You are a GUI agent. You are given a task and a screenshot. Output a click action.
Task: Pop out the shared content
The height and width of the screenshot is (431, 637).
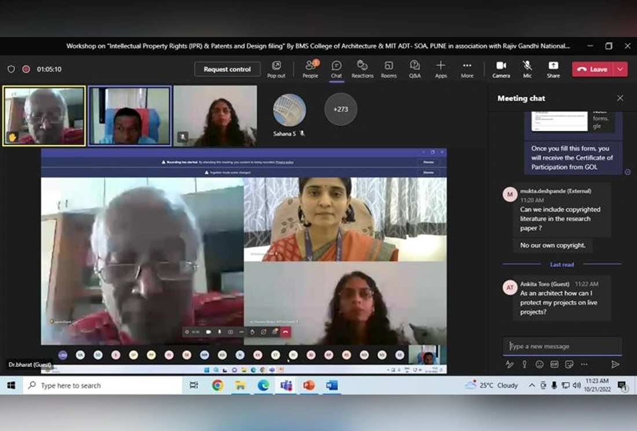[276, 69]
